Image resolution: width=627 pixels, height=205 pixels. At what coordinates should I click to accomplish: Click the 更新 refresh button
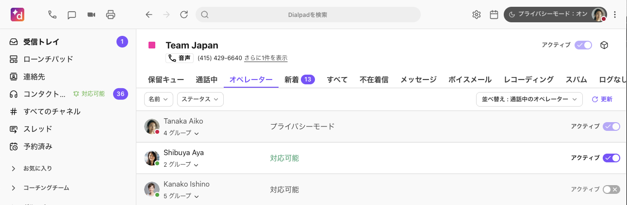point(602,99)
